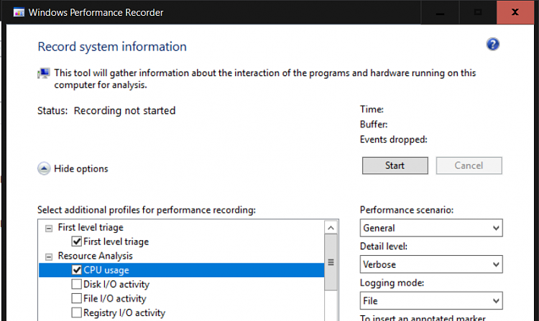
Task: Click the Time label
Action: (372, 110)
